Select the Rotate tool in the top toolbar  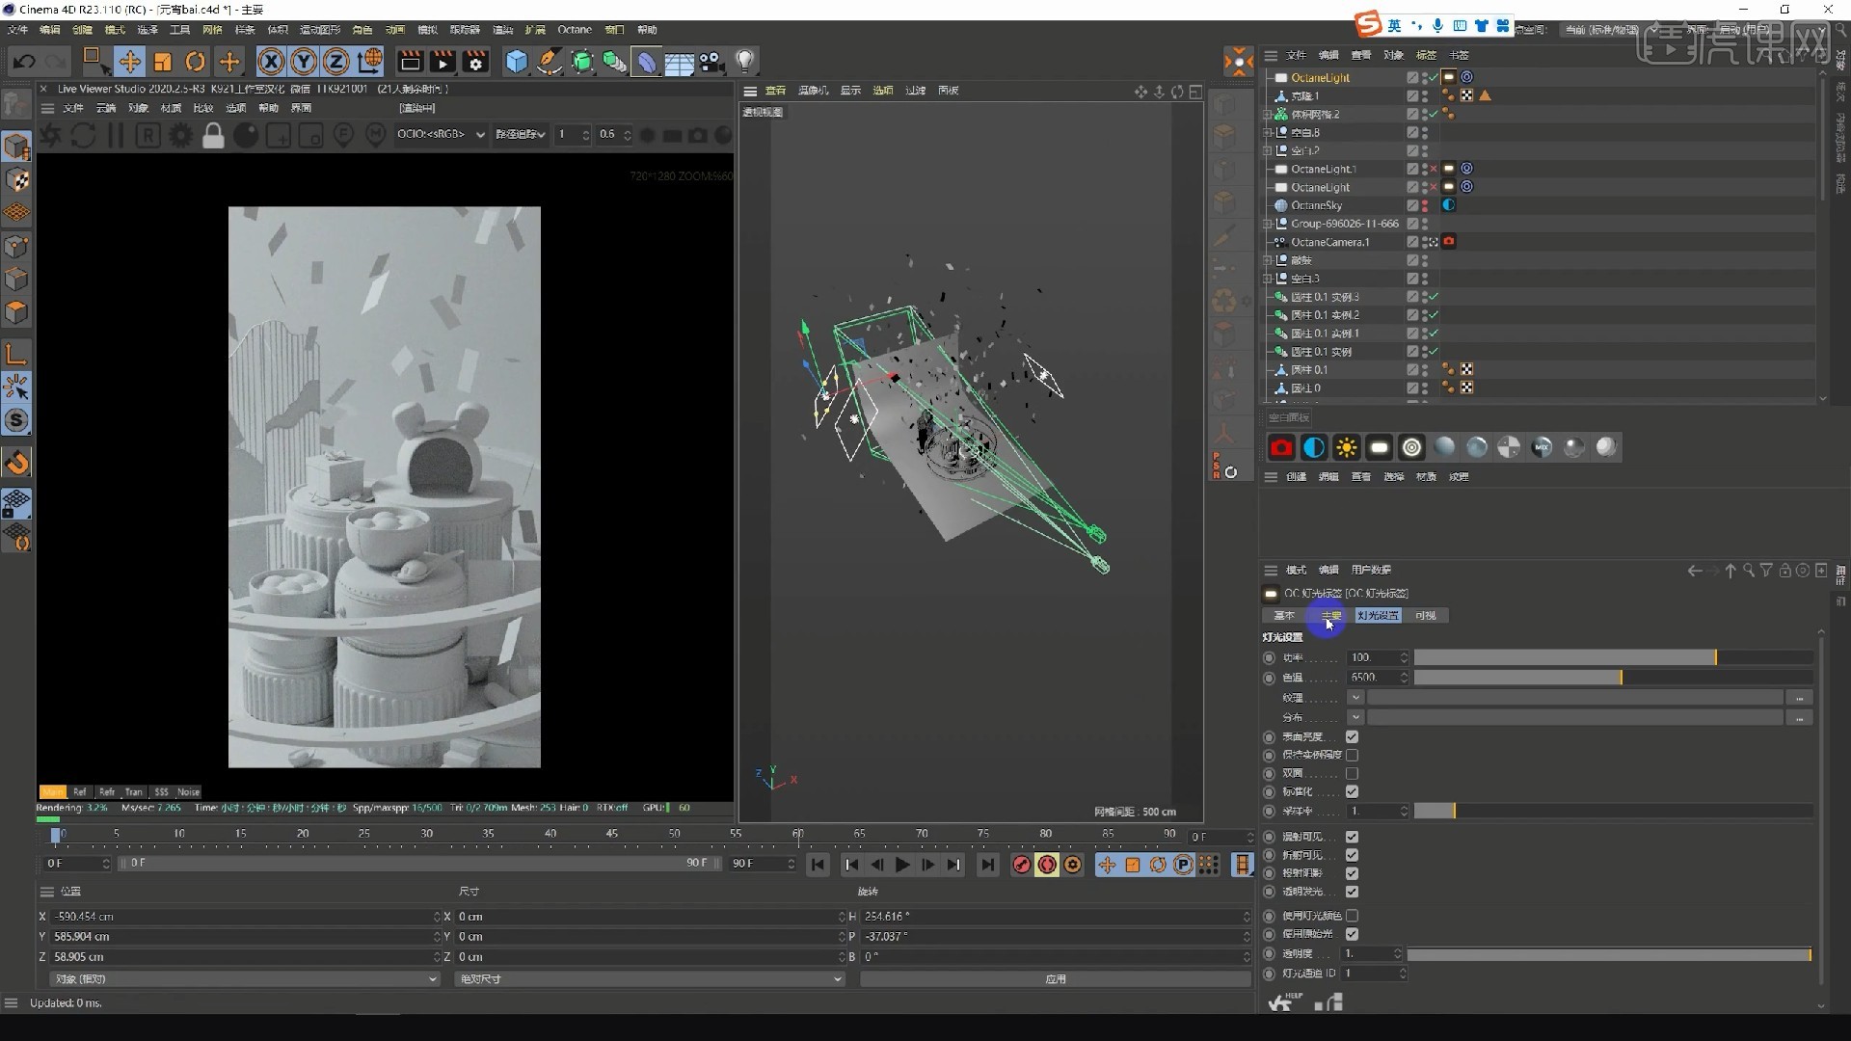[x=196, y=62]
